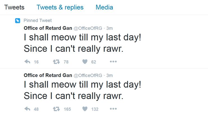Viewport: 208px width, 113px height.
Task: Like the pinned tweet with 62 likes
Action: click(x=85, y=62)
